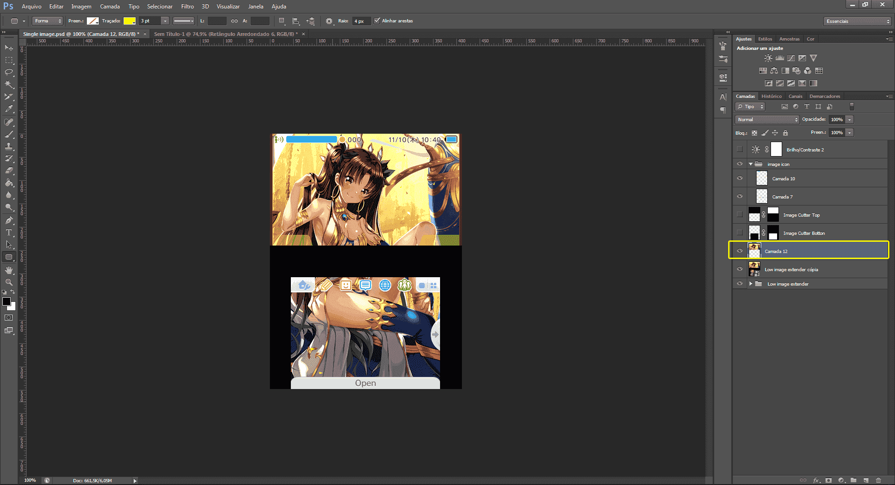Select the Eyedropper tool
895x485 pixels.
point(9,109)
